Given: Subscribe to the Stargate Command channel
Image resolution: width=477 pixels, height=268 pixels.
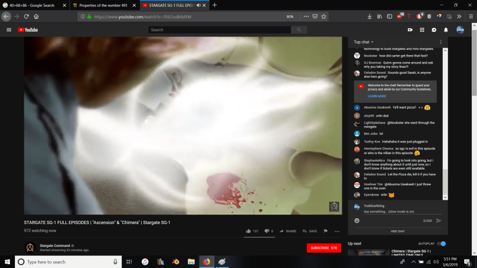Looking at the screenshot, I should [x=323, y=248].
